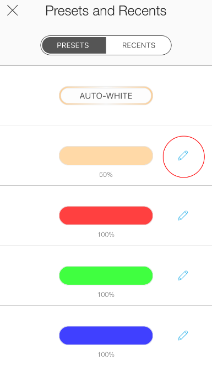Tap the pencil icon beside the blue preset

183,335
